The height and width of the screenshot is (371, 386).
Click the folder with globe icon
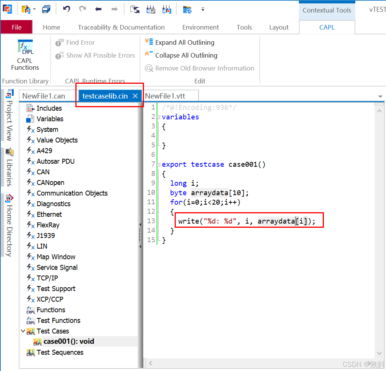(187, 9)
